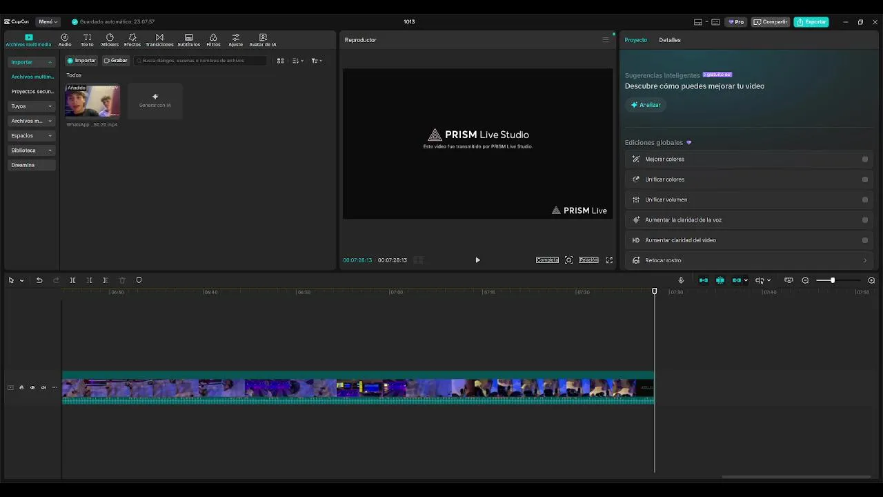The image size is (883, 497).
Task: Lock the main video track
Action: [x=21, y=388]
